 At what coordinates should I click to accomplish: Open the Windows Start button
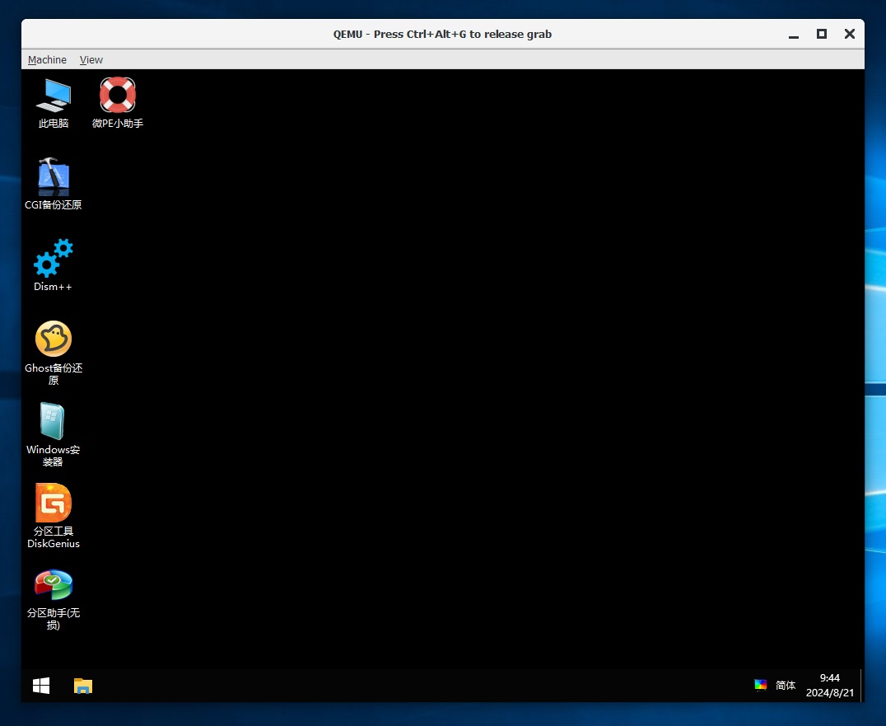coord(41,686)
